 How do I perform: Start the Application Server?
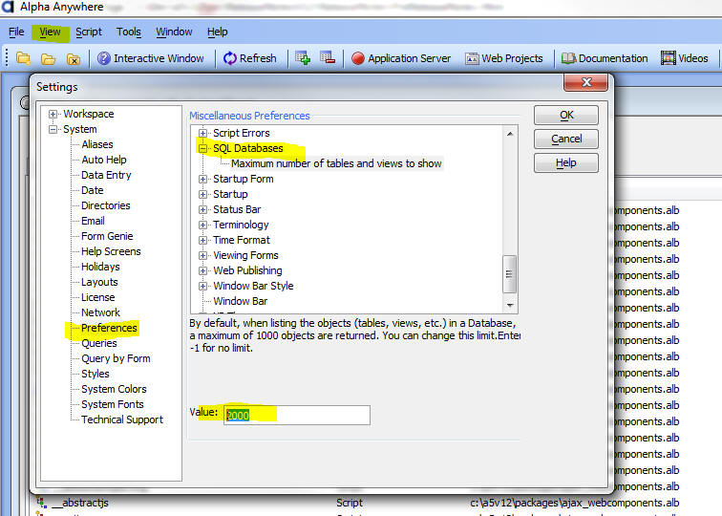click(x=401, y=58)
